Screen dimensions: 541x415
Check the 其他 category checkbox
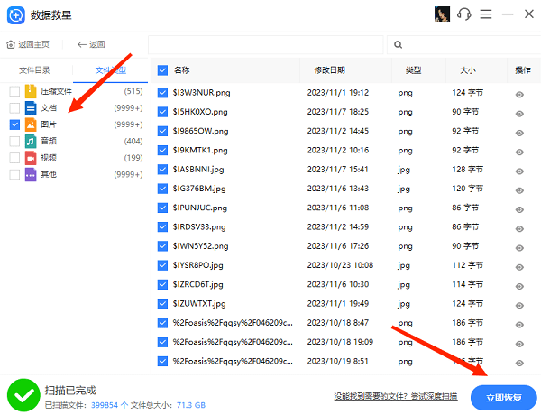(x=14, y=174)
